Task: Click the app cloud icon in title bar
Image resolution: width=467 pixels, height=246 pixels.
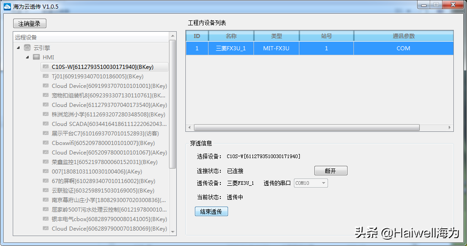Action: [x=7, y=7]
